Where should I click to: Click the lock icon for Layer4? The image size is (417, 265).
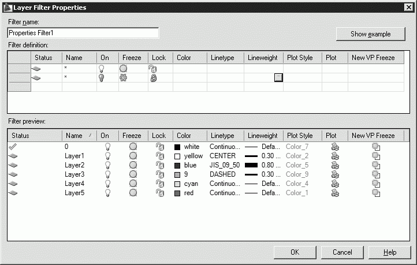(159, 184)
